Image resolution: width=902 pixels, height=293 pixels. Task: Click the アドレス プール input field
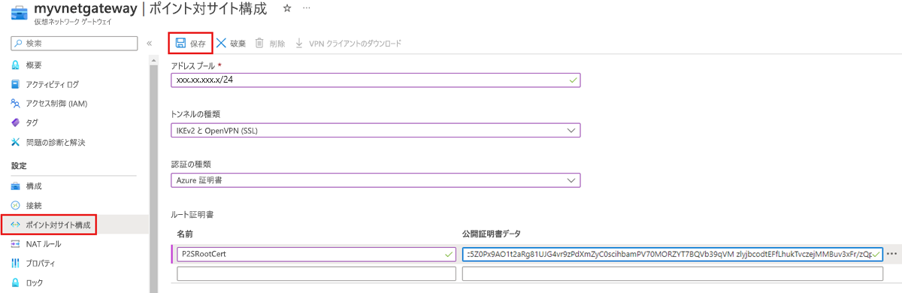(x=376, y=80)
